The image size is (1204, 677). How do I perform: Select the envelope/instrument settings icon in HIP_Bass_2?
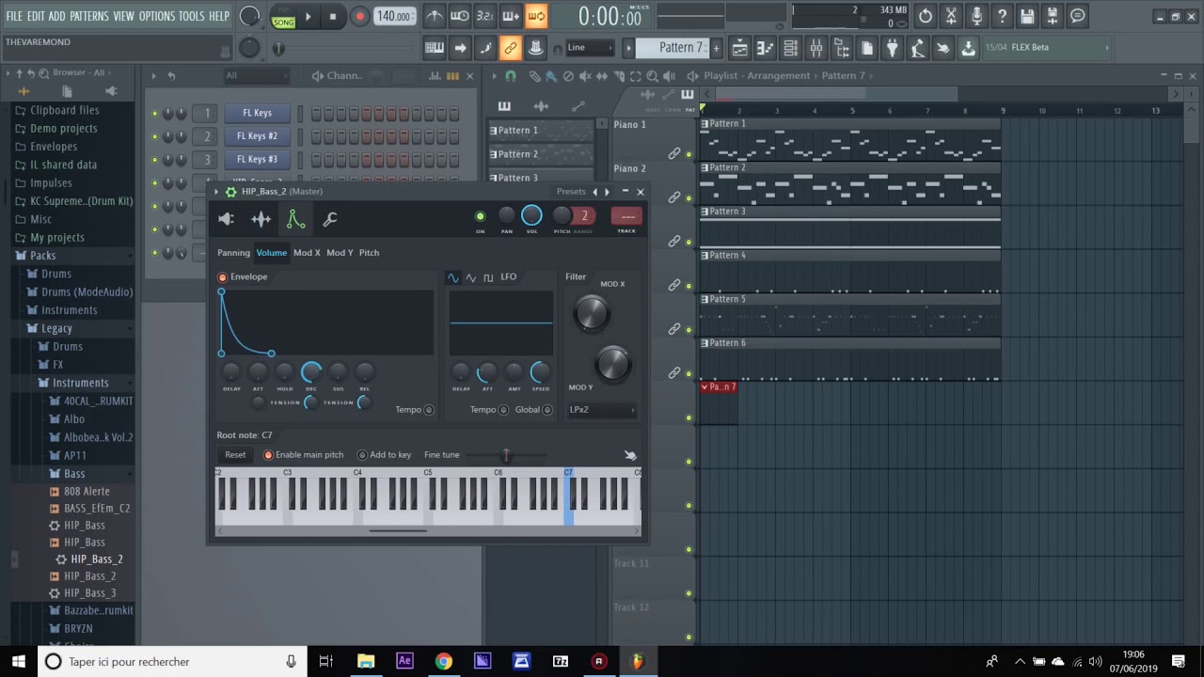(x=295, y=219)
